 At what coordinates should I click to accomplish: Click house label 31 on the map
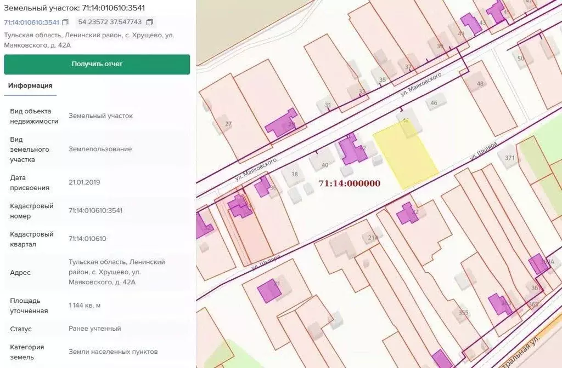pos(328,105)
